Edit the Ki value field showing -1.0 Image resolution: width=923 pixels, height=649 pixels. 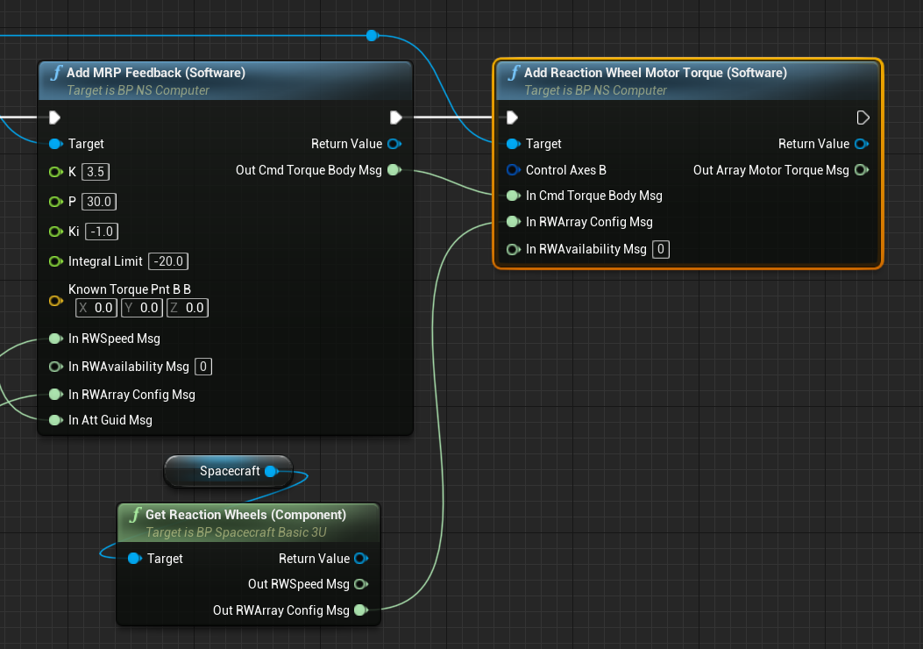(100, 232)
